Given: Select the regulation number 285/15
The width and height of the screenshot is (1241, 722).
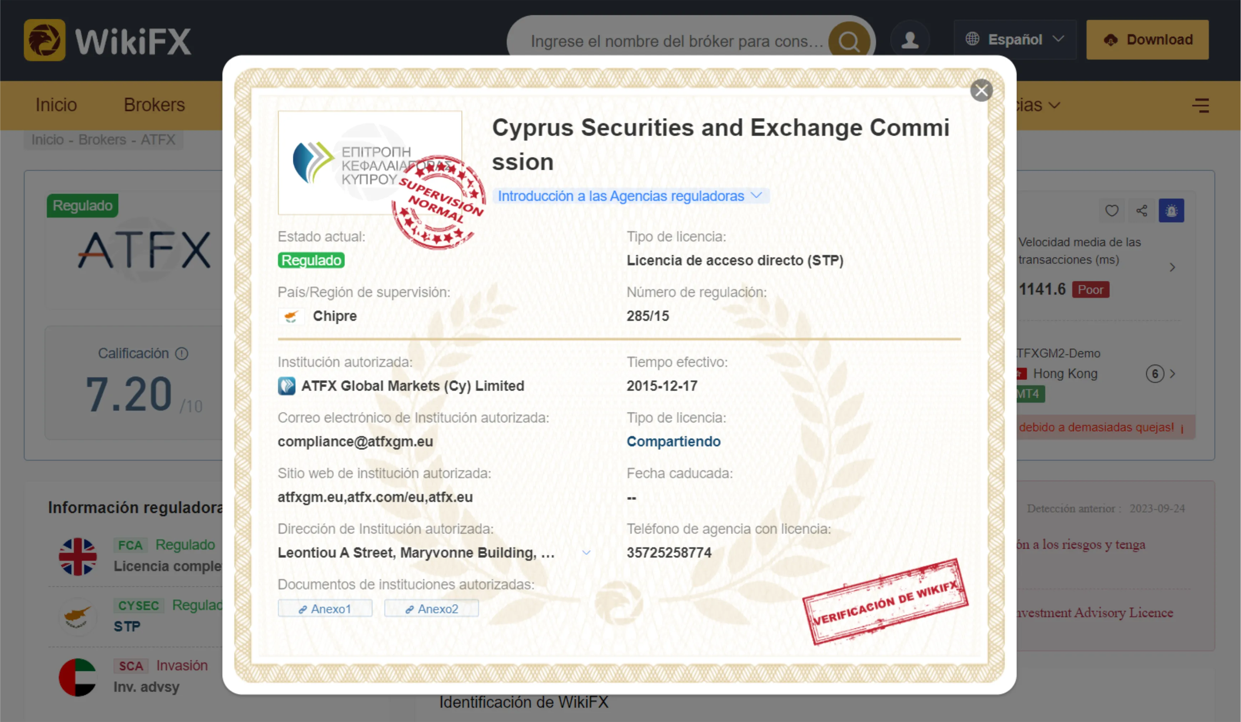Looking at the screenshot, I should click(x=648, y=316).
